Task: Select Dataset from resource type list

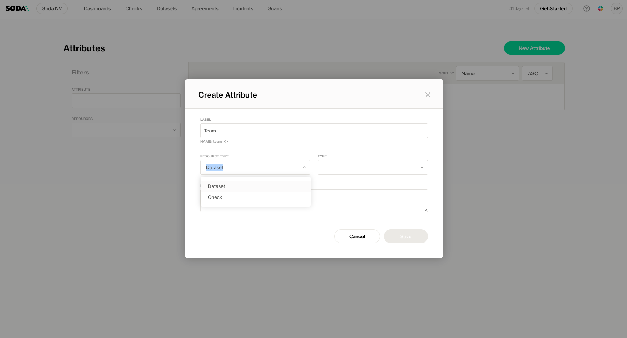Action: [x=217, y=186]
